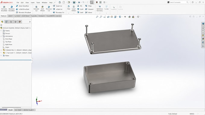
Task: Click the MMGS units status text
Action: click(x=192, y=114)
